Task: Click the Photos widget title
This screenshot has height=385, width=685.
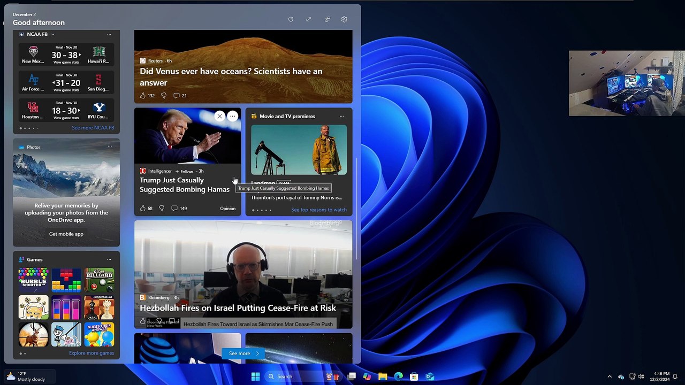Action: pos(34,147)
